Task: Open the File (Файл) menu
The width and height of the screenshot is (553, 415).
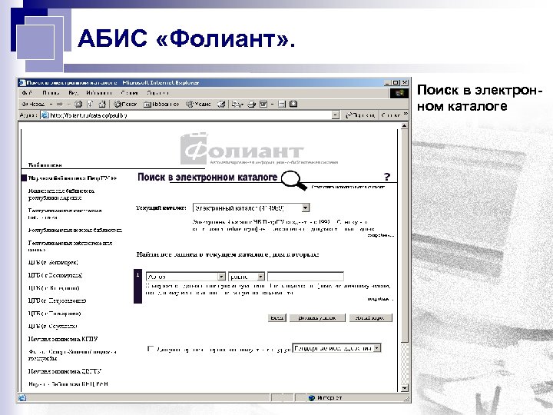Action: tap(27, 93)
